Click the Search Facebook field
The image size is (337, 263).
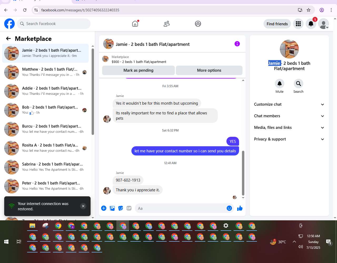click(54, 24)
